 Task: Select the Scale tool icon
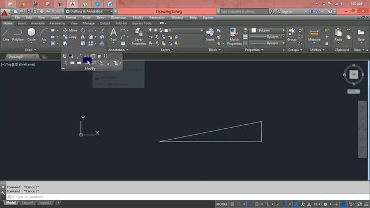pos(83,43)
